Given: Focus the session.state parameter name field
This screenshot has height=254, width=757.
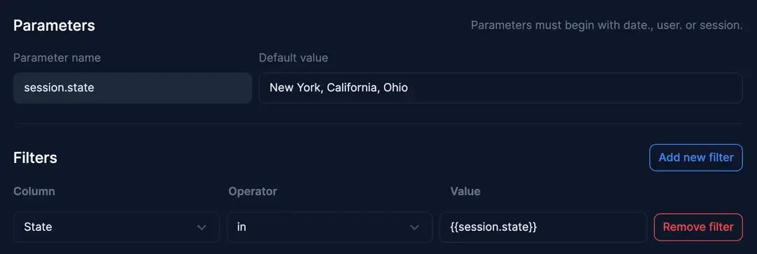Looking at the screenshot, I should click(x=132, y=87).
